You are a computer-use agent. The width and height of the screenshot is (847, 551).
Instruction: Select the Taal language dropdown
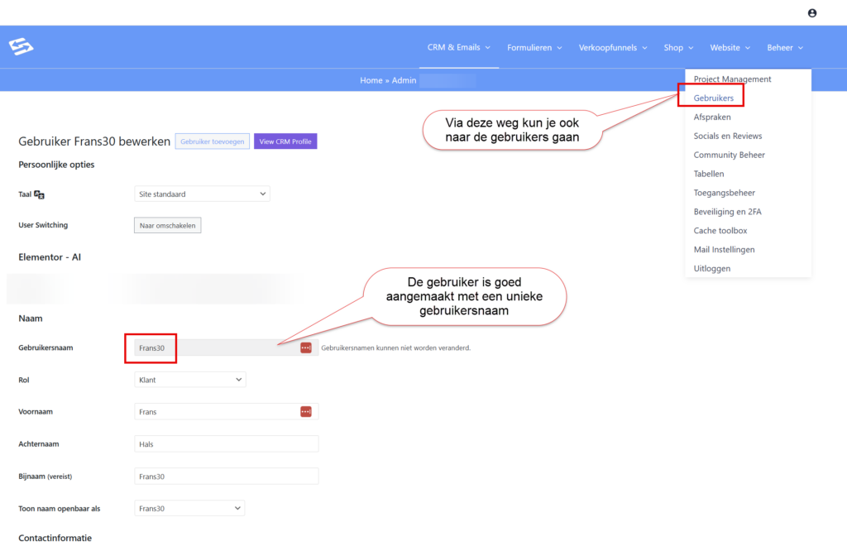click(202, 194)
